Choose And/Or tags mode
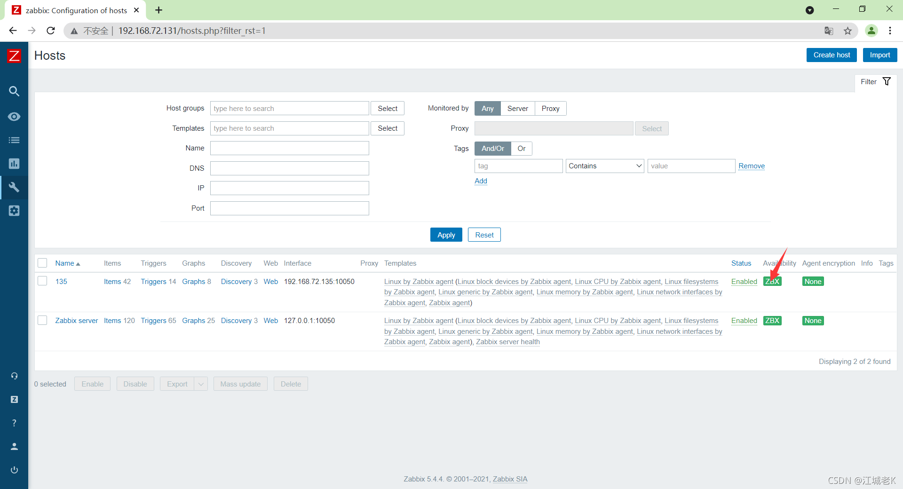Screen dimensions: 903x489 click(492, 149)
